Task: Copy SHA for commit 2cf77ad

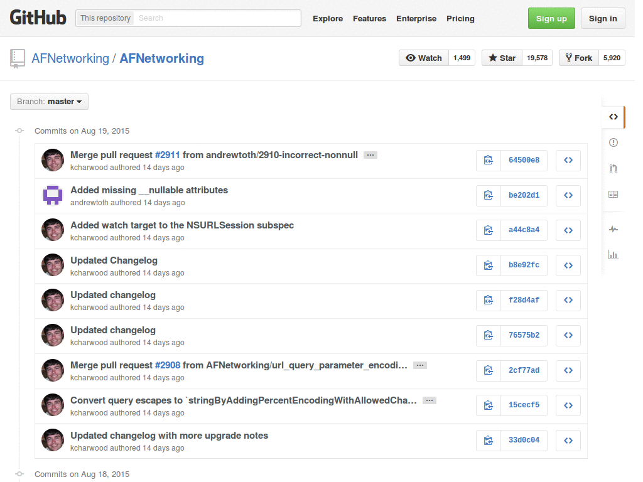Action: tap(489, 370)
